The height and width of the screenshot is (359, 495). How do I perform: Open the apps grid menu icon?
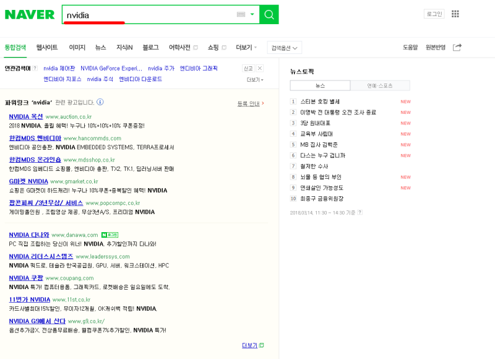click(x=455, y=14)
